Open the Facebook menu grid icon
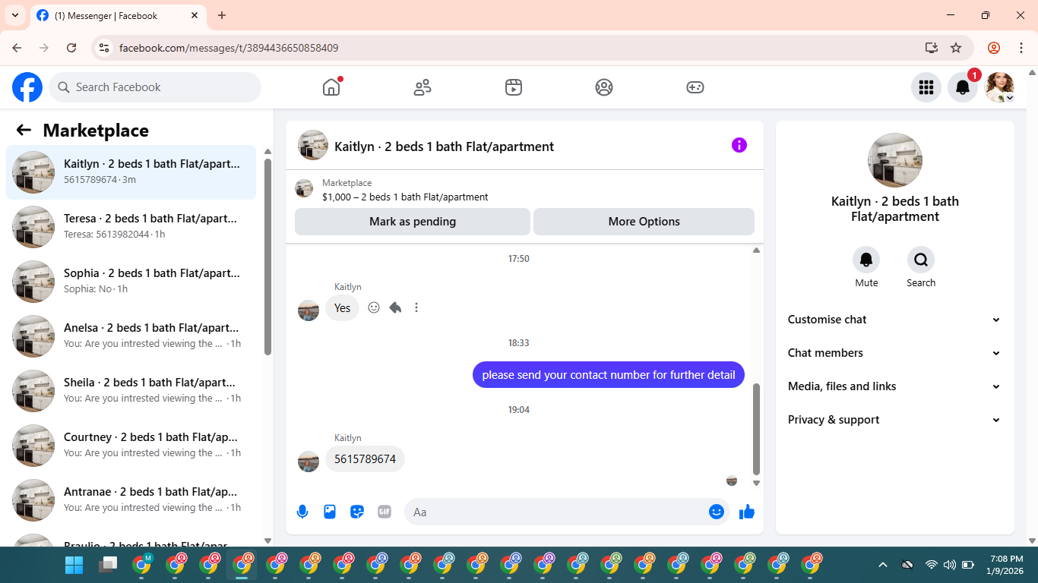Screen dimensions: 1038x583 (926, 87)
